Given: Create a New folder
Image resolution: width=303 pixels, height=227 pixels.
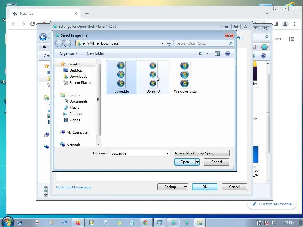Looking at the screenshot, I should (x=95, y=53).
